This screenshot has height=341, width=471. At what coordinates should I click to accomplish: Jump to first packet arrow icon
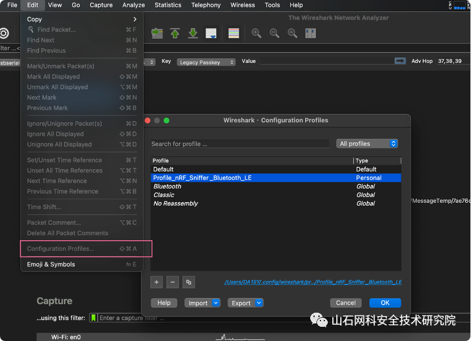click(x=175, y=33)
